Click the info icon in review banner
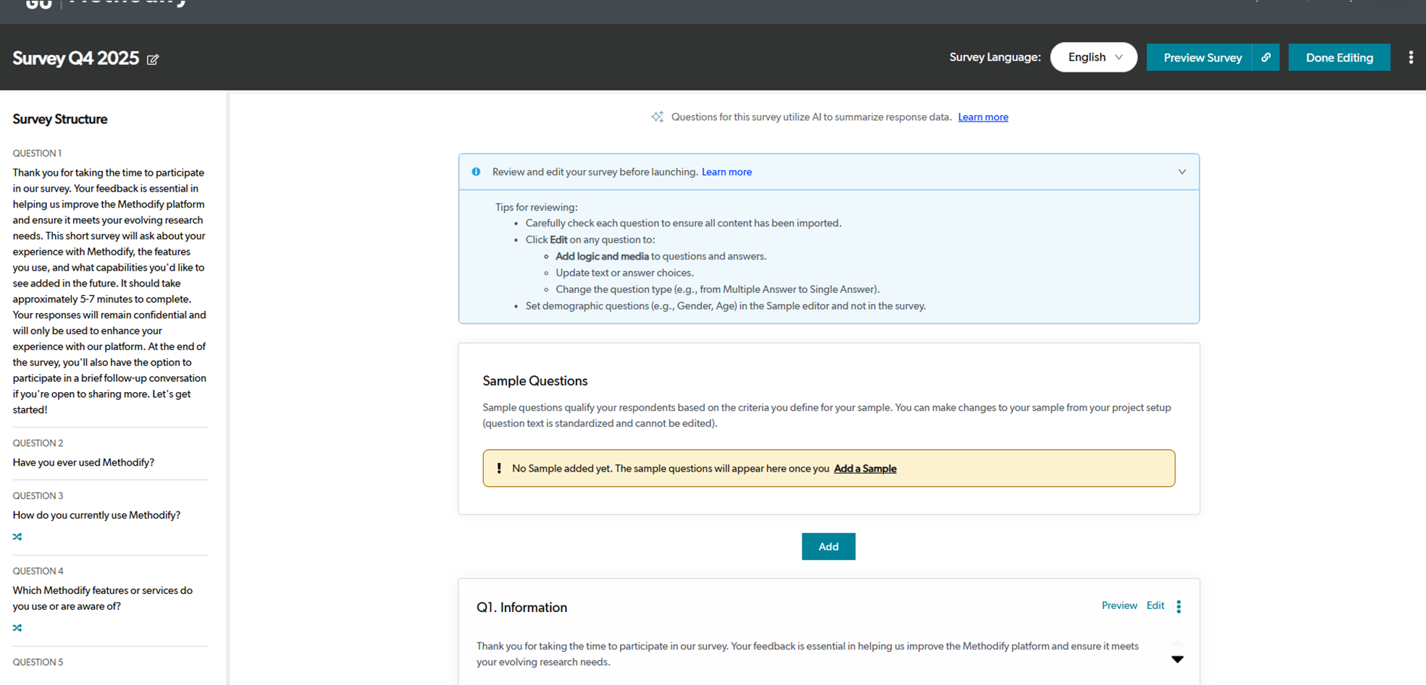 (476, 172)
